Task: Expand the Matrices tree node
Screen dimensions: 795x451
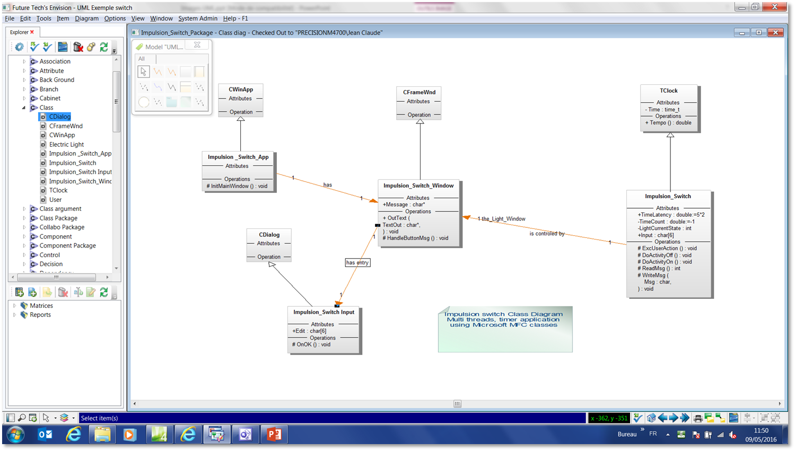Action: click(x=14, y=305)
